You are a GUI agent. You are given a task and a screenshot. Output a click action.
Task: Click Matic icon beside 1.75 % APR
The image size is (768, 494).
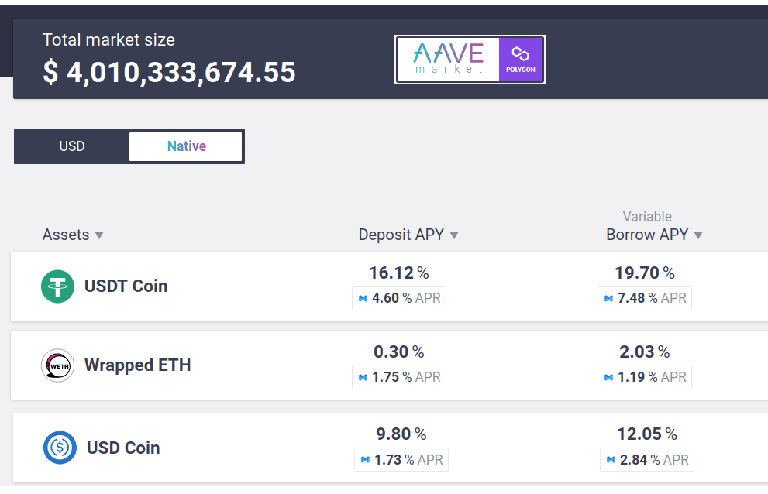(363, 377)
